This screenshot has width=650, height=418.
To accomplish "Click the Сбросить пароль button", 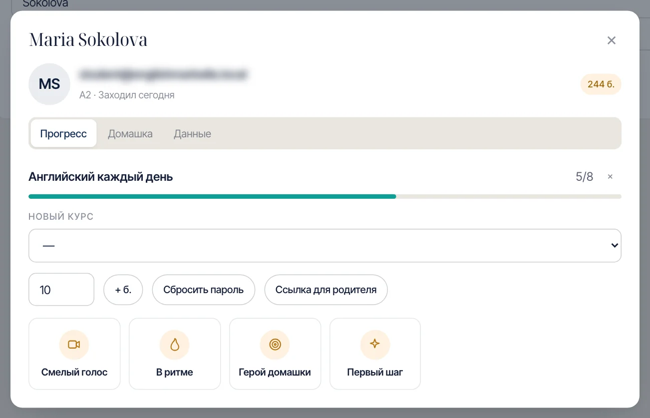I will click(x=204, y=290).
